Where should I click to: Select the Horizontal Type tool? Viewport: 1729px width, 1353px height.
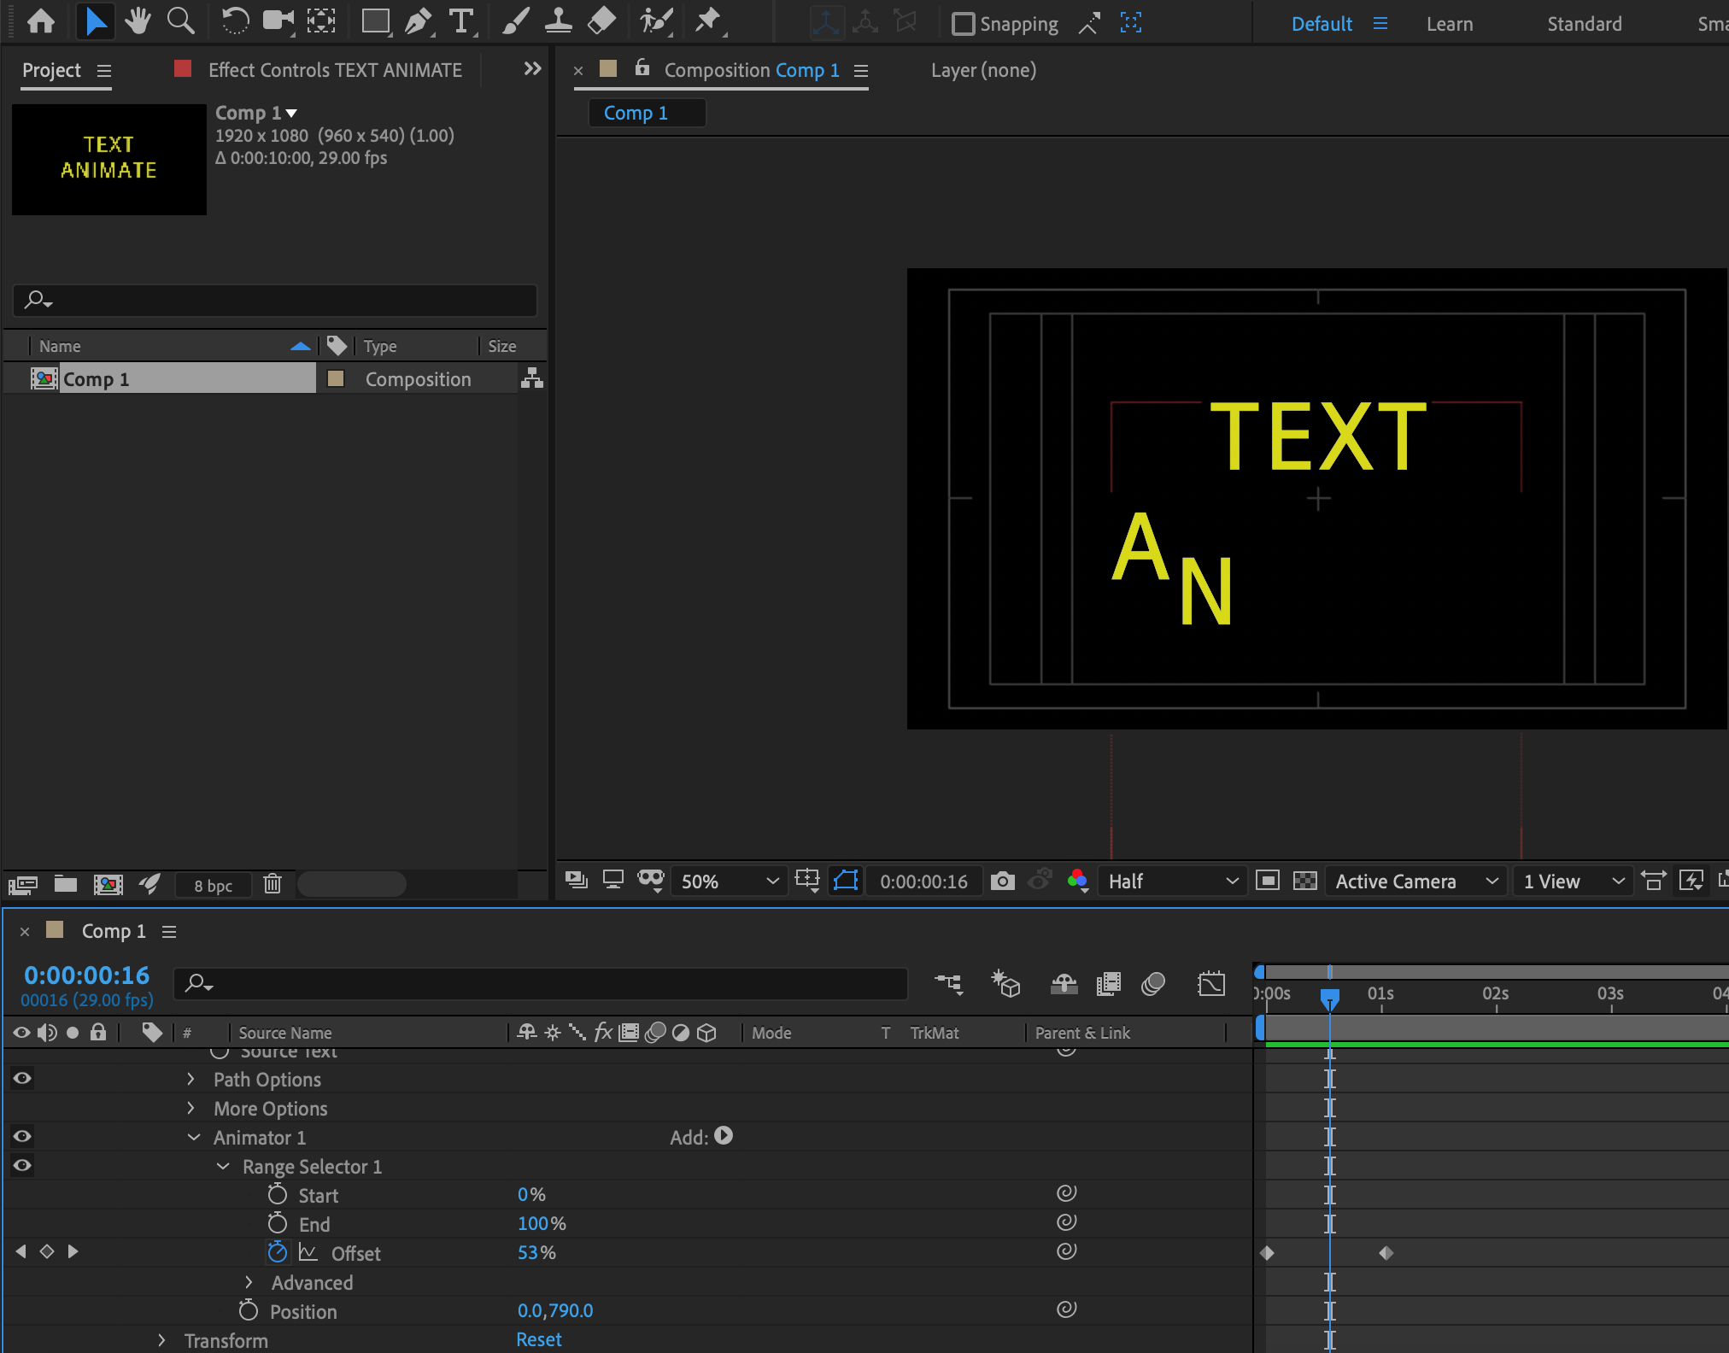461,20
